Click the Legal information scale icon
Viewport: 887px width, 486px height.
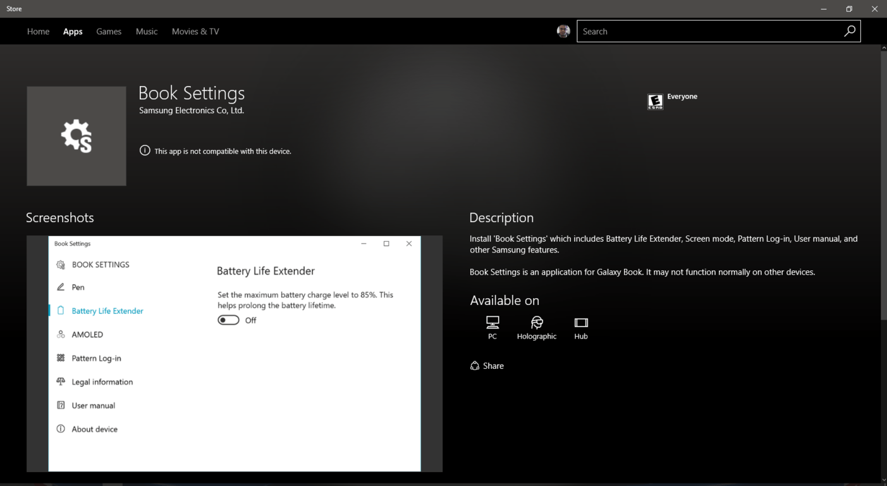pyautogui.click(x=61, y=382)
